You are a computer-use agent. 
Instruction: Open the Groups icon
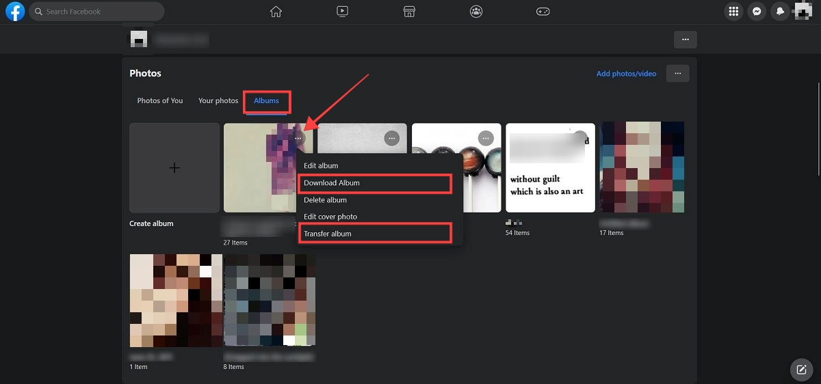(x=476, y=12)
